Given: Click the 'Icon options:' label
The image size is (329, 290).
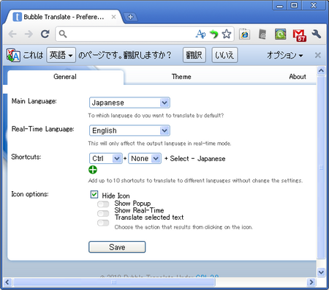Looking at the screenshot, I should [30, 194].
